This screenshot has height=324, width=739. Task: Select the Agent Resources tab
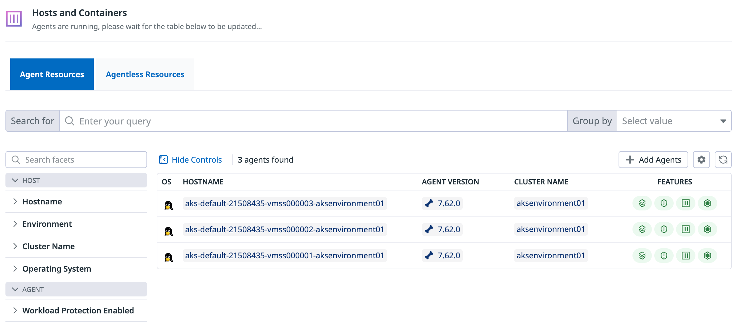pyautogui.click(x=52, y=74)
